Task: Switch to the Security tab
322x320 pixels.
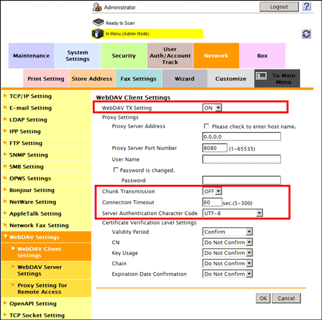Action: 124,55
